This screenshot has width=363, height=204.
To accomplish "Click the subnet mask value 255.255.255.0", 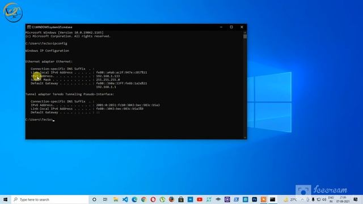I will click(108, 79).
